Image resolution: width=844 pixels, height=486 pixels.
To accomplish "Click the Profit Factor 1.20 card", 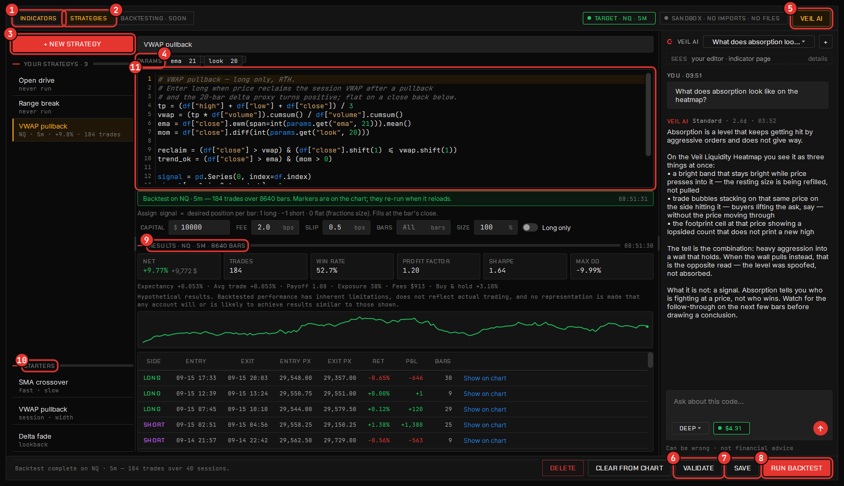I will point(439,266).
